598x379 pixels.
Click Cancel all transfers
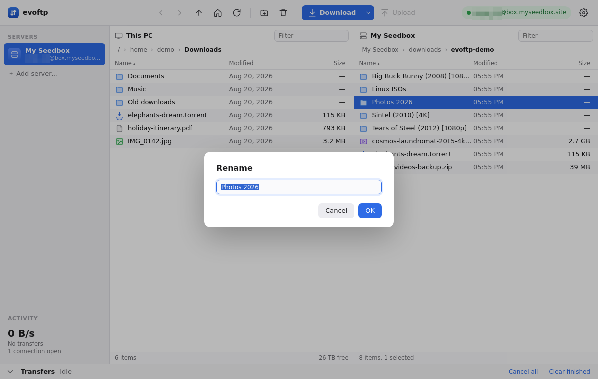coord(523,372)
